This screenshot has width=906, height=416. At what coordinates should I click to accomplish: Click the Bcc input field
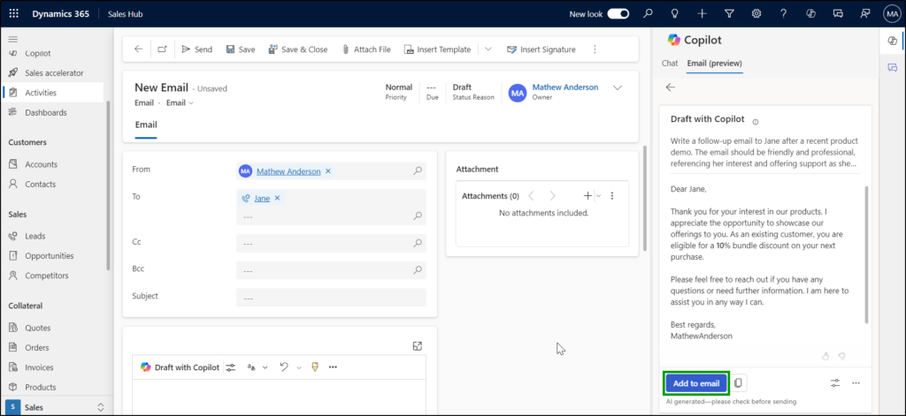point(331,270)
